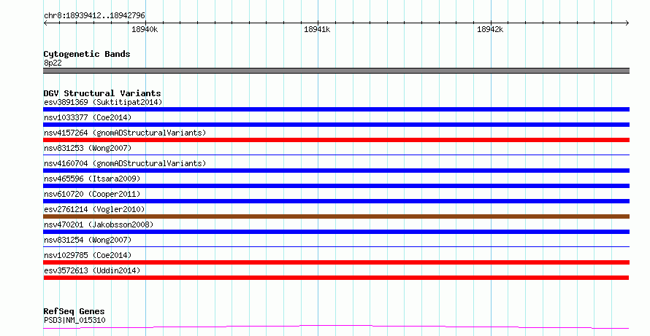Select the blue bar under esv3891369
Image resolution: width=650 pixels, height=336 pixels.
click(x=336, y=109)
